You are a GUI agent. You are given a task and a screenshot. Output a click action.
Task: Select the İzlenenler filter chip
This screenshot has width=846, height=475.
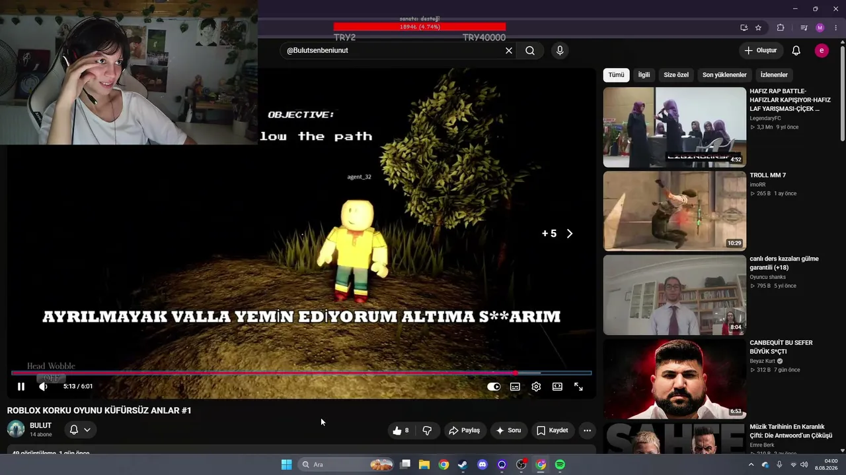774,75
